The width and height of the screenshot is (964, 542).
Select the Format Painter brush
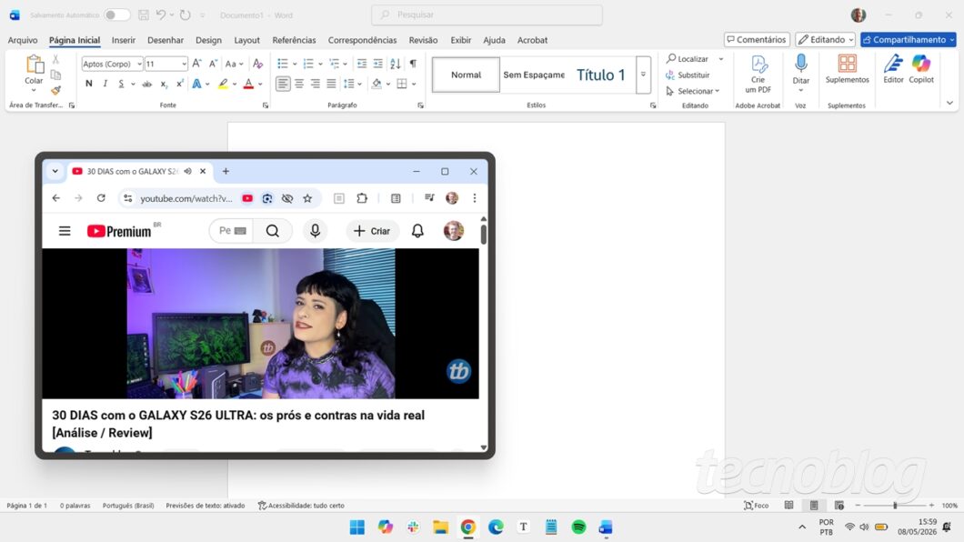(x=56, y=90)
